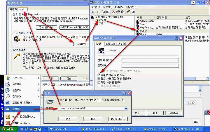Open the 파일(F) menu
The image size is (210, 132).
click(x=96, y=7)
